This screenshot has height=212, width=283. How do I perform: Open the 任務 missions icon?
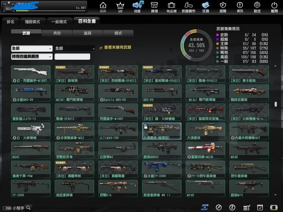pos(206,7)
